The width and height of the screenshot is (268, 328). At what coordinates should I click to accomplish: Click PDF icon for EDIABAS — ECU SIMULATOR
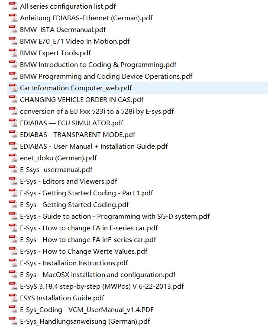coord(13,123)
